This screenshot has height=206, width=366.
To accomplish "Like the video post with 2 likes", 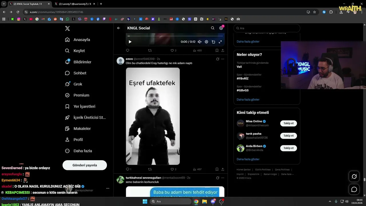I will click(x=173, y=50).
